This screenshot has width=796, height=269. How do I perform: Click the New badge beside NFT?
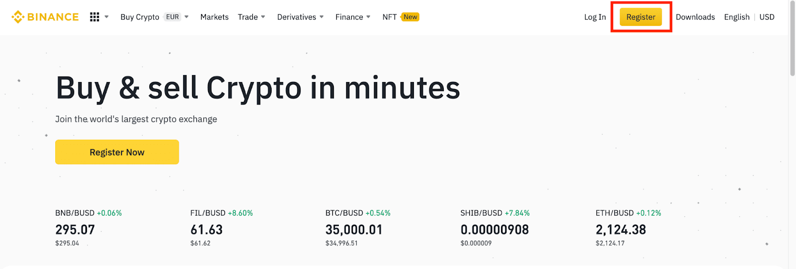click(410, 17)
